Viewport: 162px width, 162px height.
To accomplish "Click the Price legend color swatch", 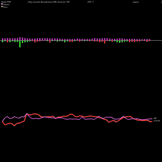I will 2,7.
